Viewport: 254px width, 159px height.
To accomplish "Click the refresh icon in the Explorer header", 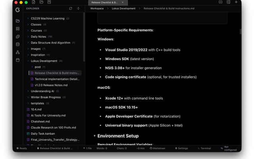I will 71,8.
